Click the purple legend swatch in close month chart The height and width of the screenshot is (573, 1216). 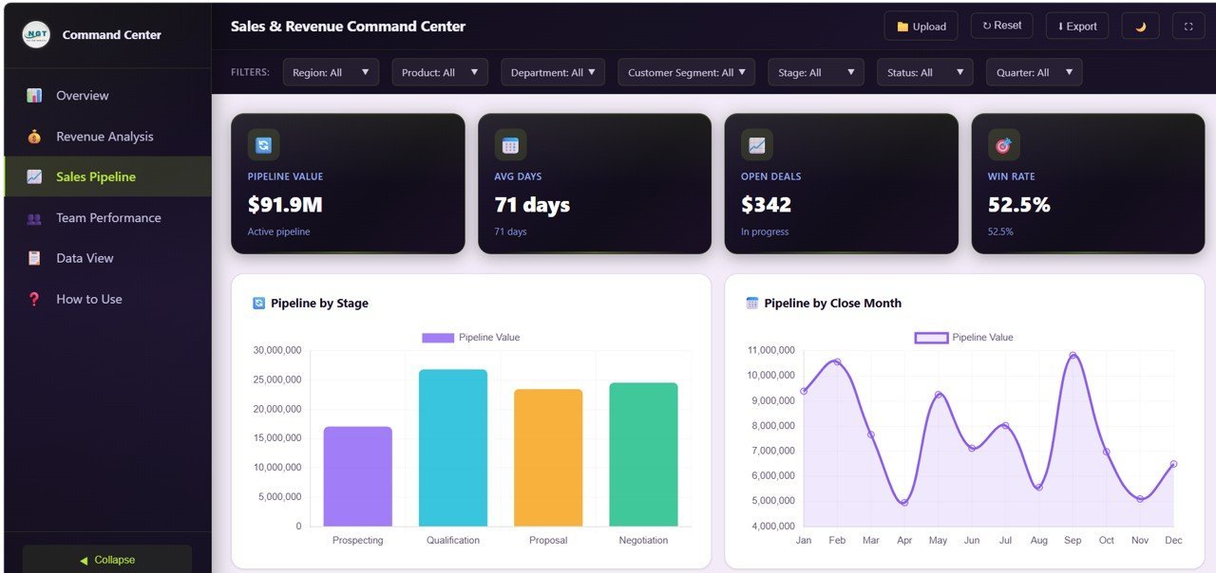pyautogui.click(x=930, y=337)
